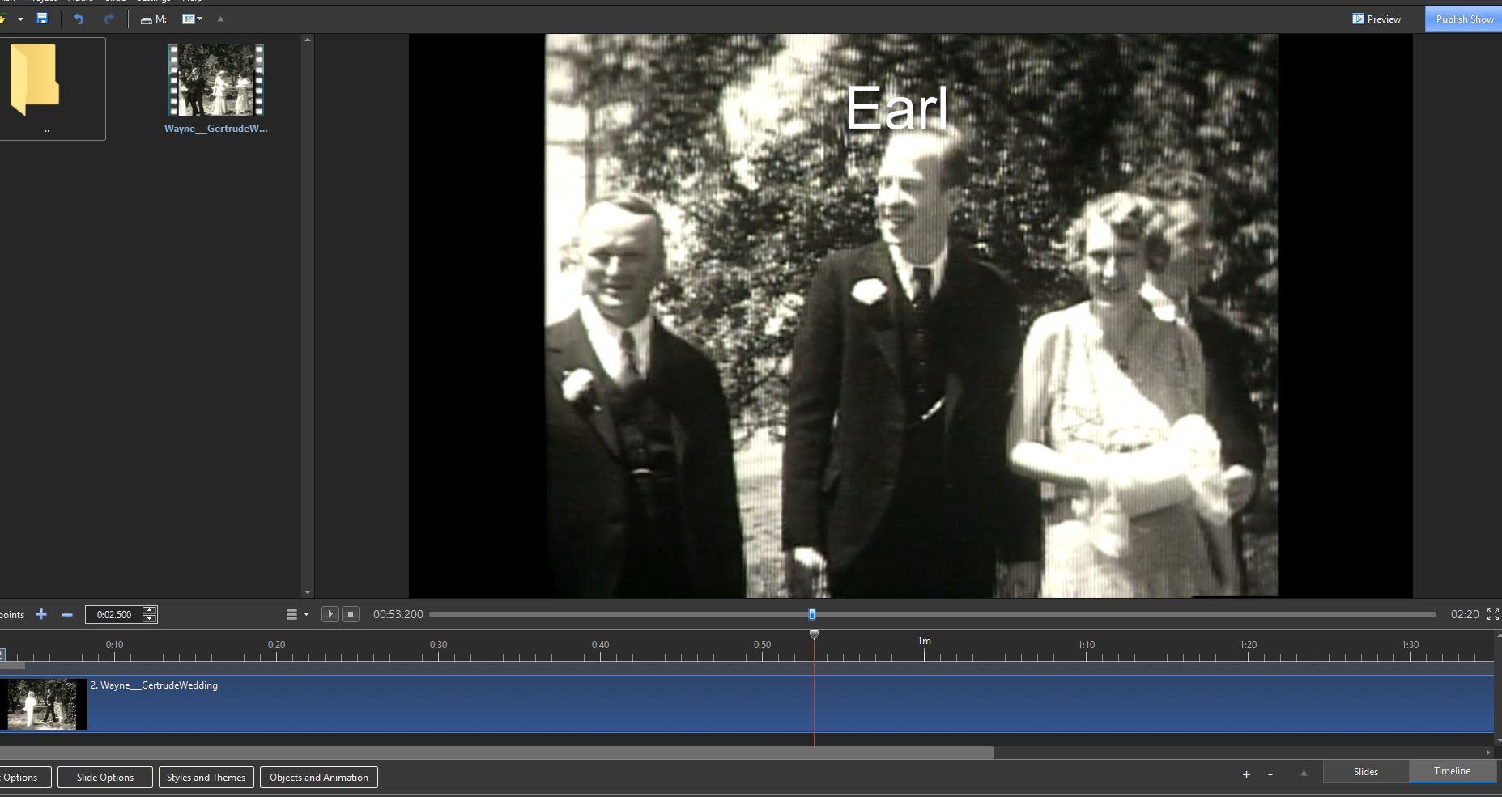Switch to the Slides tab
The height and width of the screenshot is (797, 1502).
click(1366, 772)
